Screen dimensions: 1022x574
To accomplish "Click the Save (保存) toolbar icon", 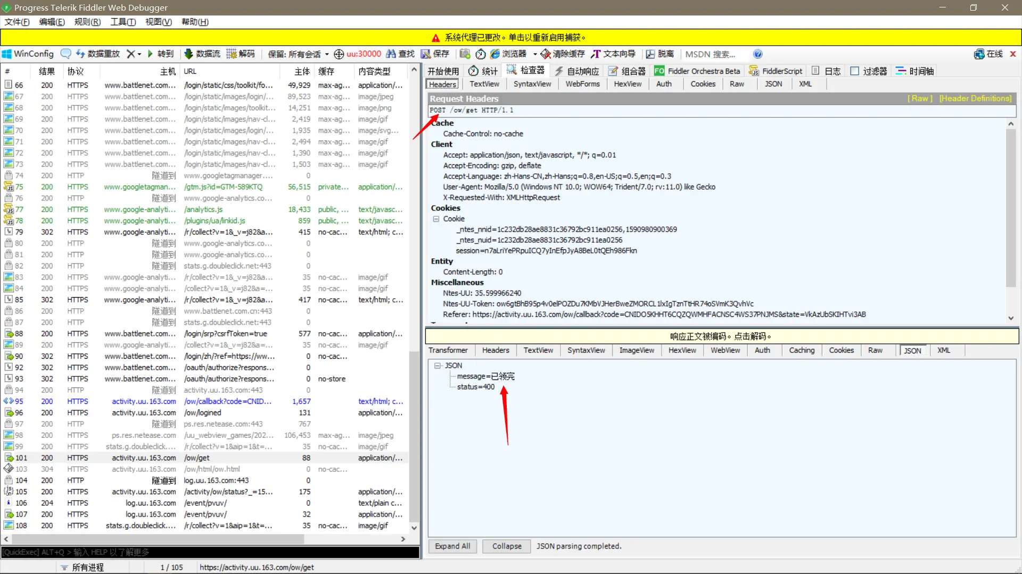I will point(426,54).
